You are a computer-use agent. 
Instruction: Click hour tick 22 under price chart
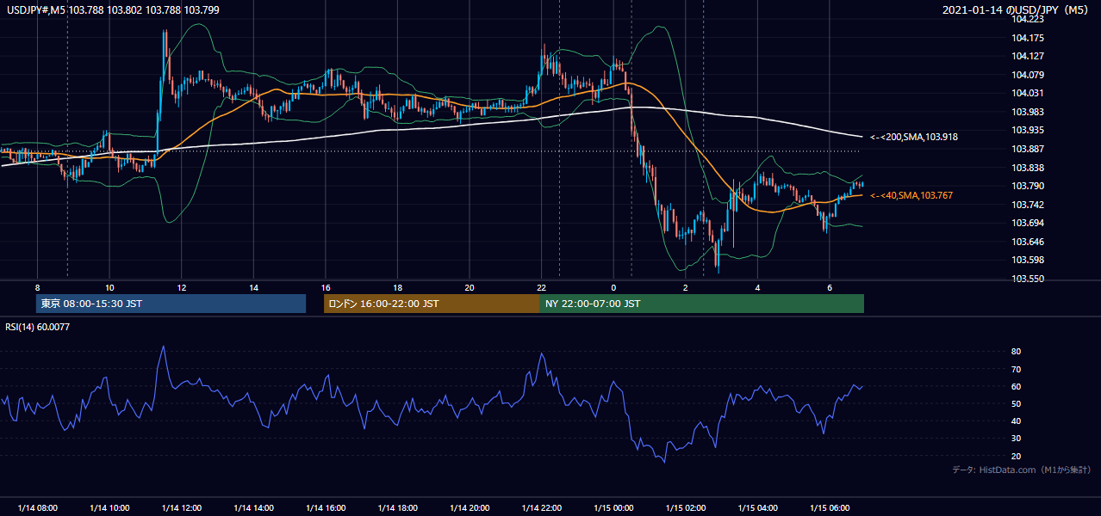(x=541, y=287)
